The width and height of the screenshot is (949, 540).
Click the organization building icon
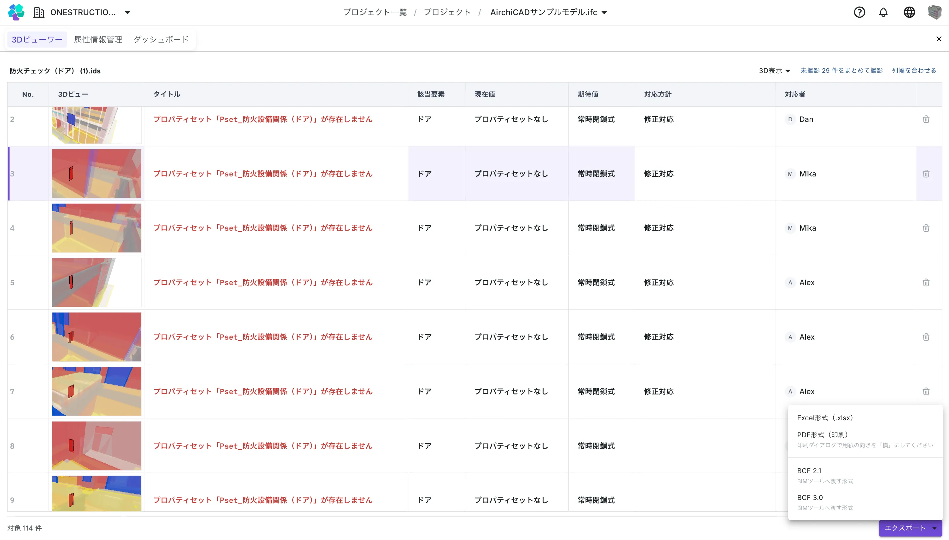click(38, 12)
